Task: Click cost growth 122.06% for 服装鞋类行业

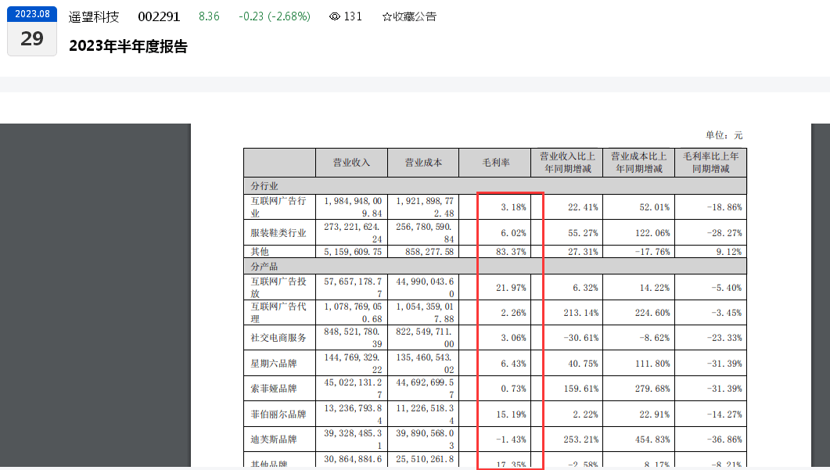Action: (x=652, y=233)
